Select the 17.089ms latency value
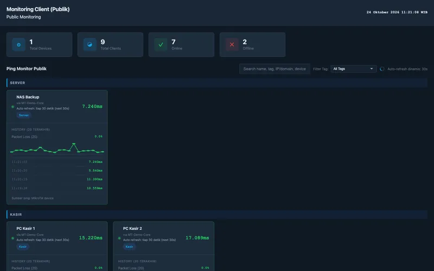Viewport: 434px width, 271px height. [197, 238]
